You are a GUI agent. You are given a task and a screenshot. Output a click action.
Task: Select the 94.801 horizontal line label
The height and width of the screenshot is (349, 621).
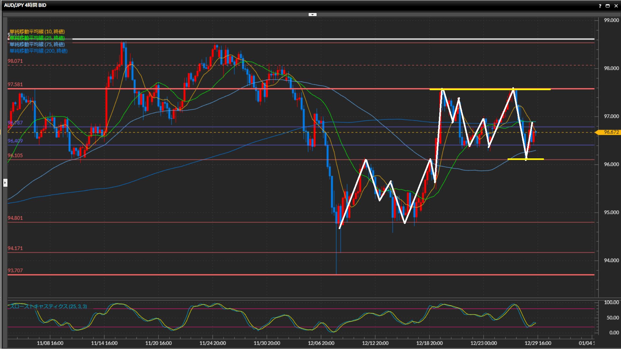pyautogui.click(x=15, y=218)
